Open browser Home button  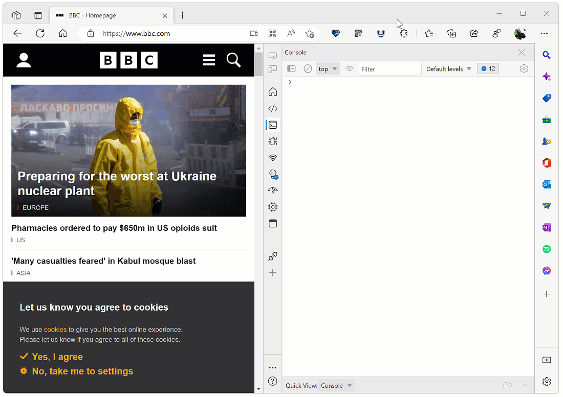63,33
